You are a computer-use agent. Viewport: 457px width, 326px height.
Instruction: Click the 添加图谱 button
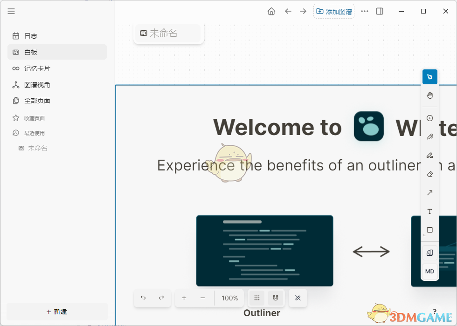point(334,11)
